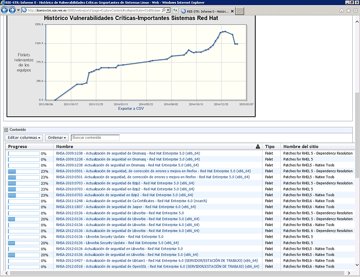Collapse the Contenido section
Image resolution: width=360 pixels, height=277 pixels.
(6, 130)
